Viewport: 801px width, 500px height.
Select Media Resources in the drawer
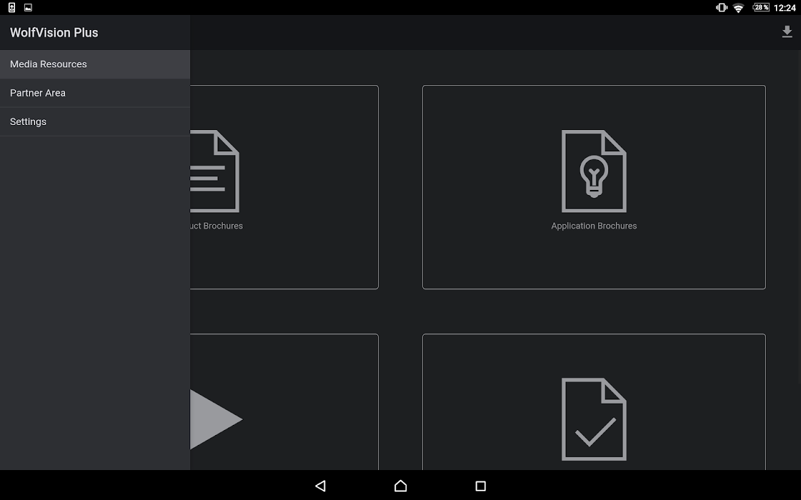[95, 64]
